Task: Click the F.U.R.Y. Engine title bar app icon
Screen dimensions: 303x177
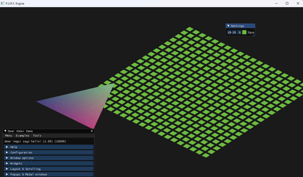Action: click(3, 3)
